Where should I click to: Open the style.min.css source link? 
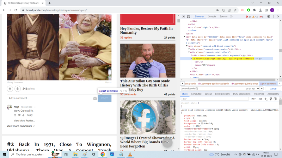point(264,110)
